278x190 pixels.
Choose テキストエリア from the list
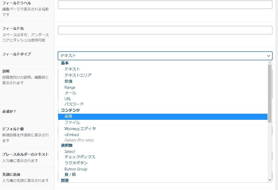point(78,75)
